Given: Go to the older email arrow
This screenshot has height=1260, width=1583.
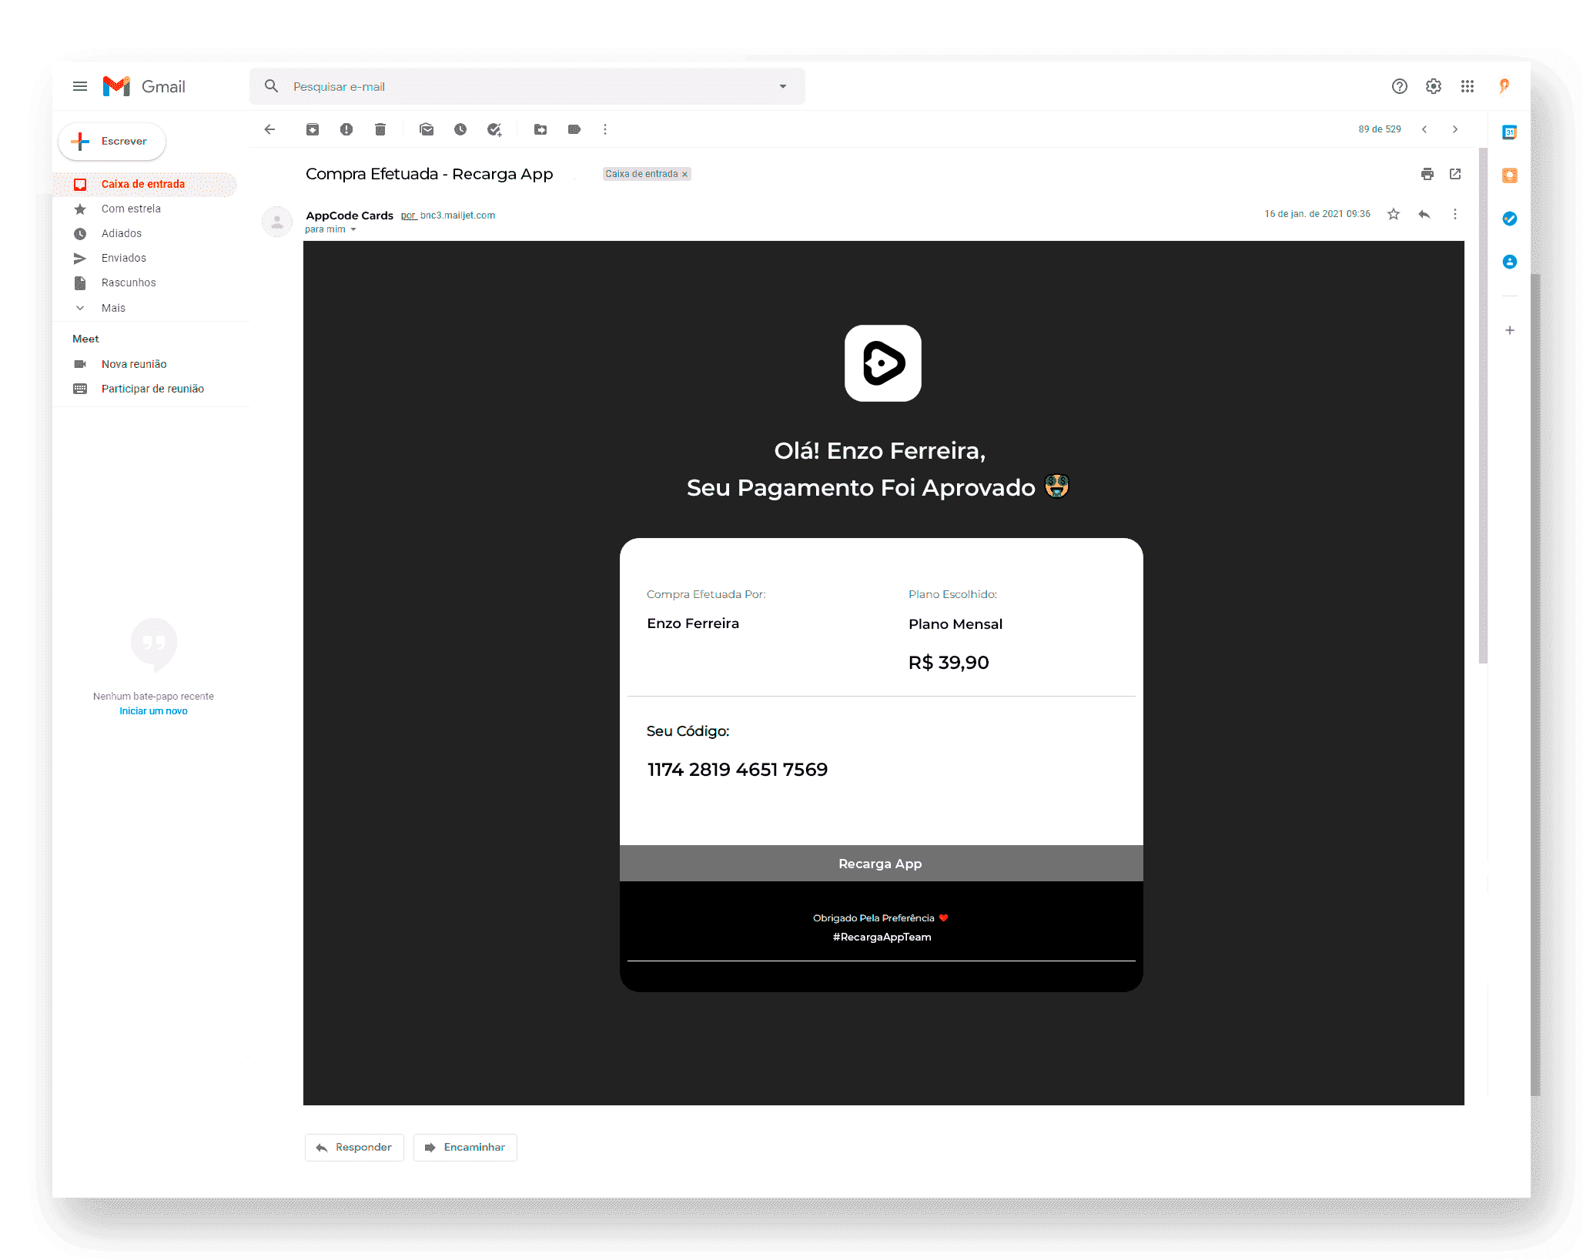Looking at the screenshot, I should [x=1455, y=129].
